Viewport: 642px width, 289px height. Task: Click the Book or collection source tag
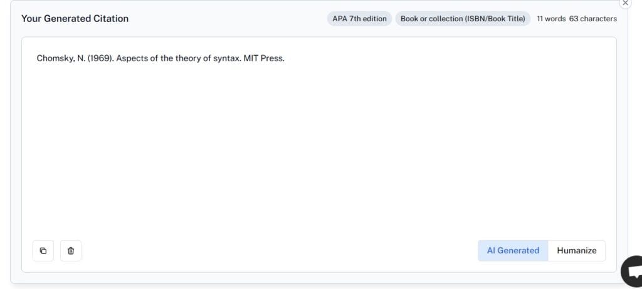[463, 19]
